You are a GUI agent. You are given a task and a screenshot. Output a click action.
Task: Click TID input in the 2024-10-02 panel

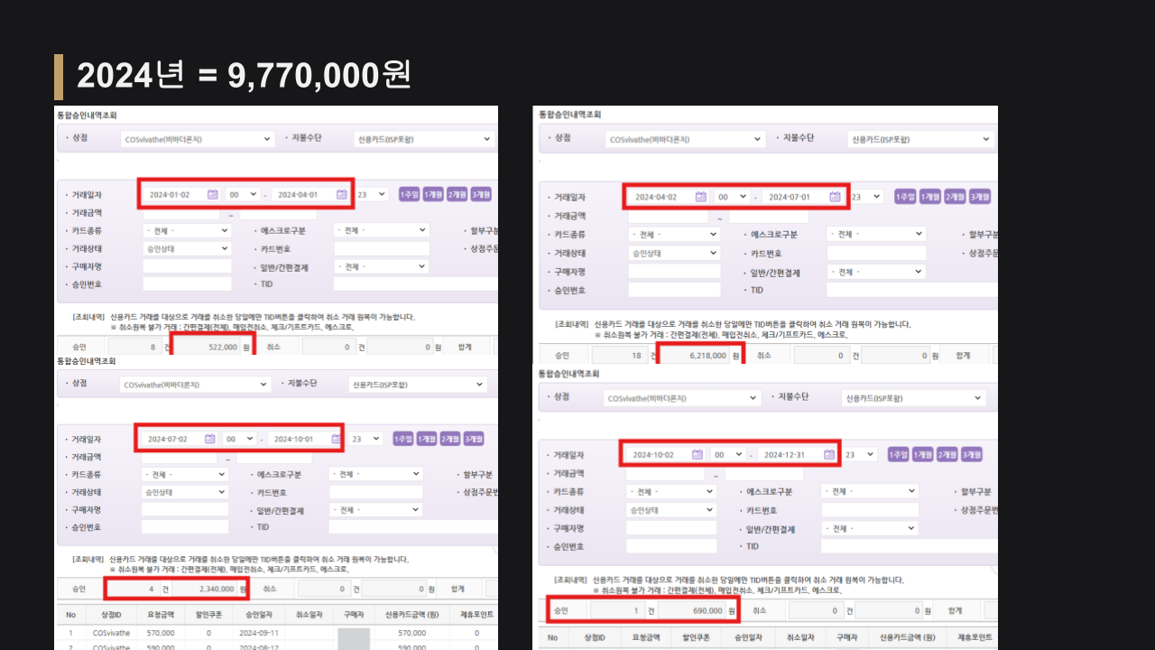tap(910, 546)
